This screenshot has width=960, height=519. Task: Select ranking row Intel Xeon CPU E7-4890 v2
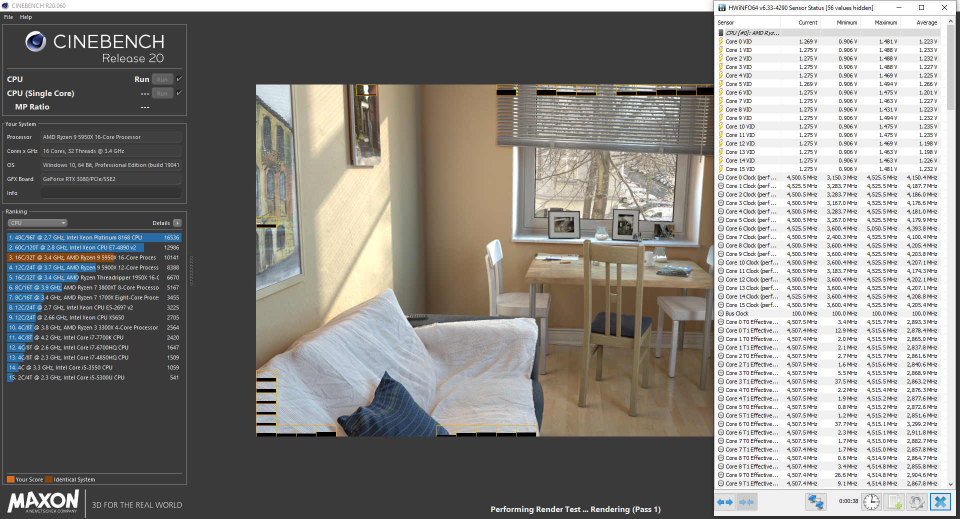click(x=94, y=247)
